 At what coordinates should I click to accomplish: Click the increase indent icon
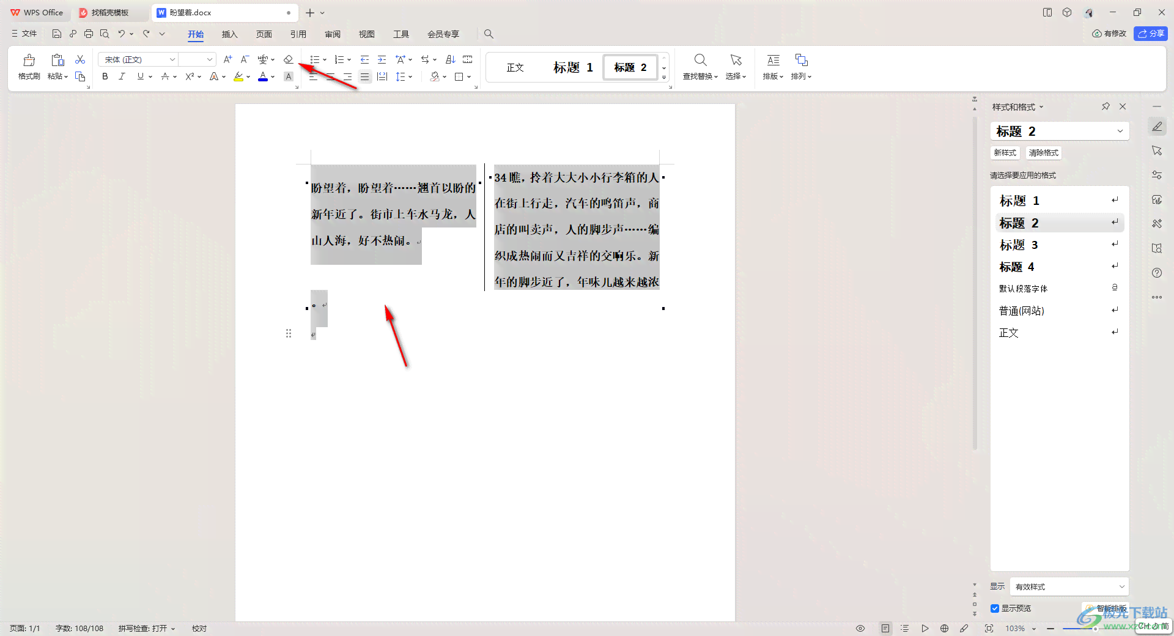382,59
